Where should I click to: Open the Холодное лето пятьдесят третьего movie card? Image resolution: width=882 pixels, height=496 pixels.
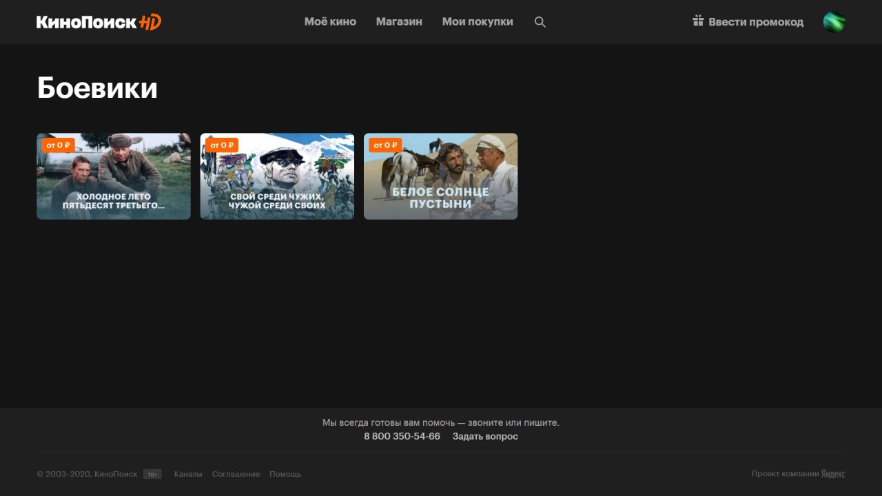[x=114, y=176]
